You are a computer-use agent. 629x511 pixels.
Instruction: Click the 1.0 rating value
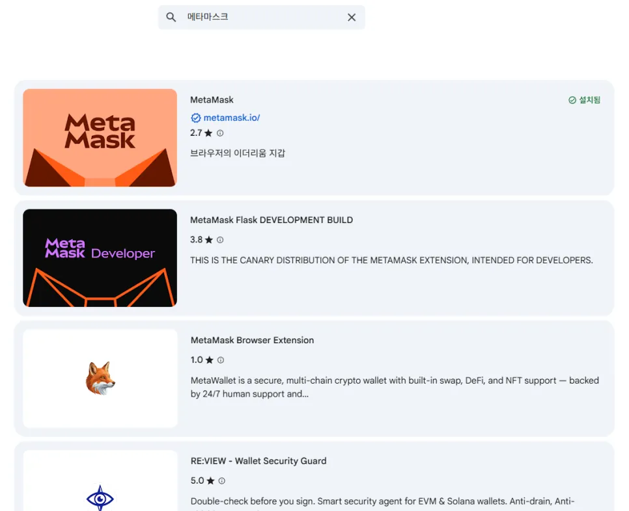point(197,360)
